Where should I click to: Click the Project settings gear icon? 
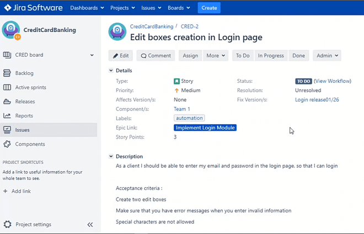pyautogui.click(x=7, y=224)
